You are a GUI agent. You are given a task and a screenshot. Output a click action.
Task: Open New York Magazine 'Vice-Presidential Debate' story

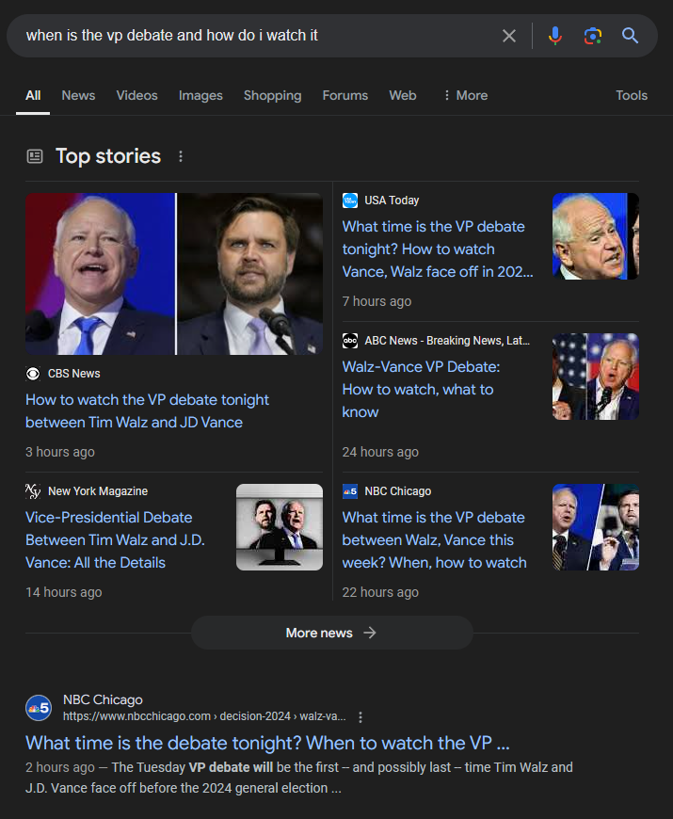click(115, 539)
